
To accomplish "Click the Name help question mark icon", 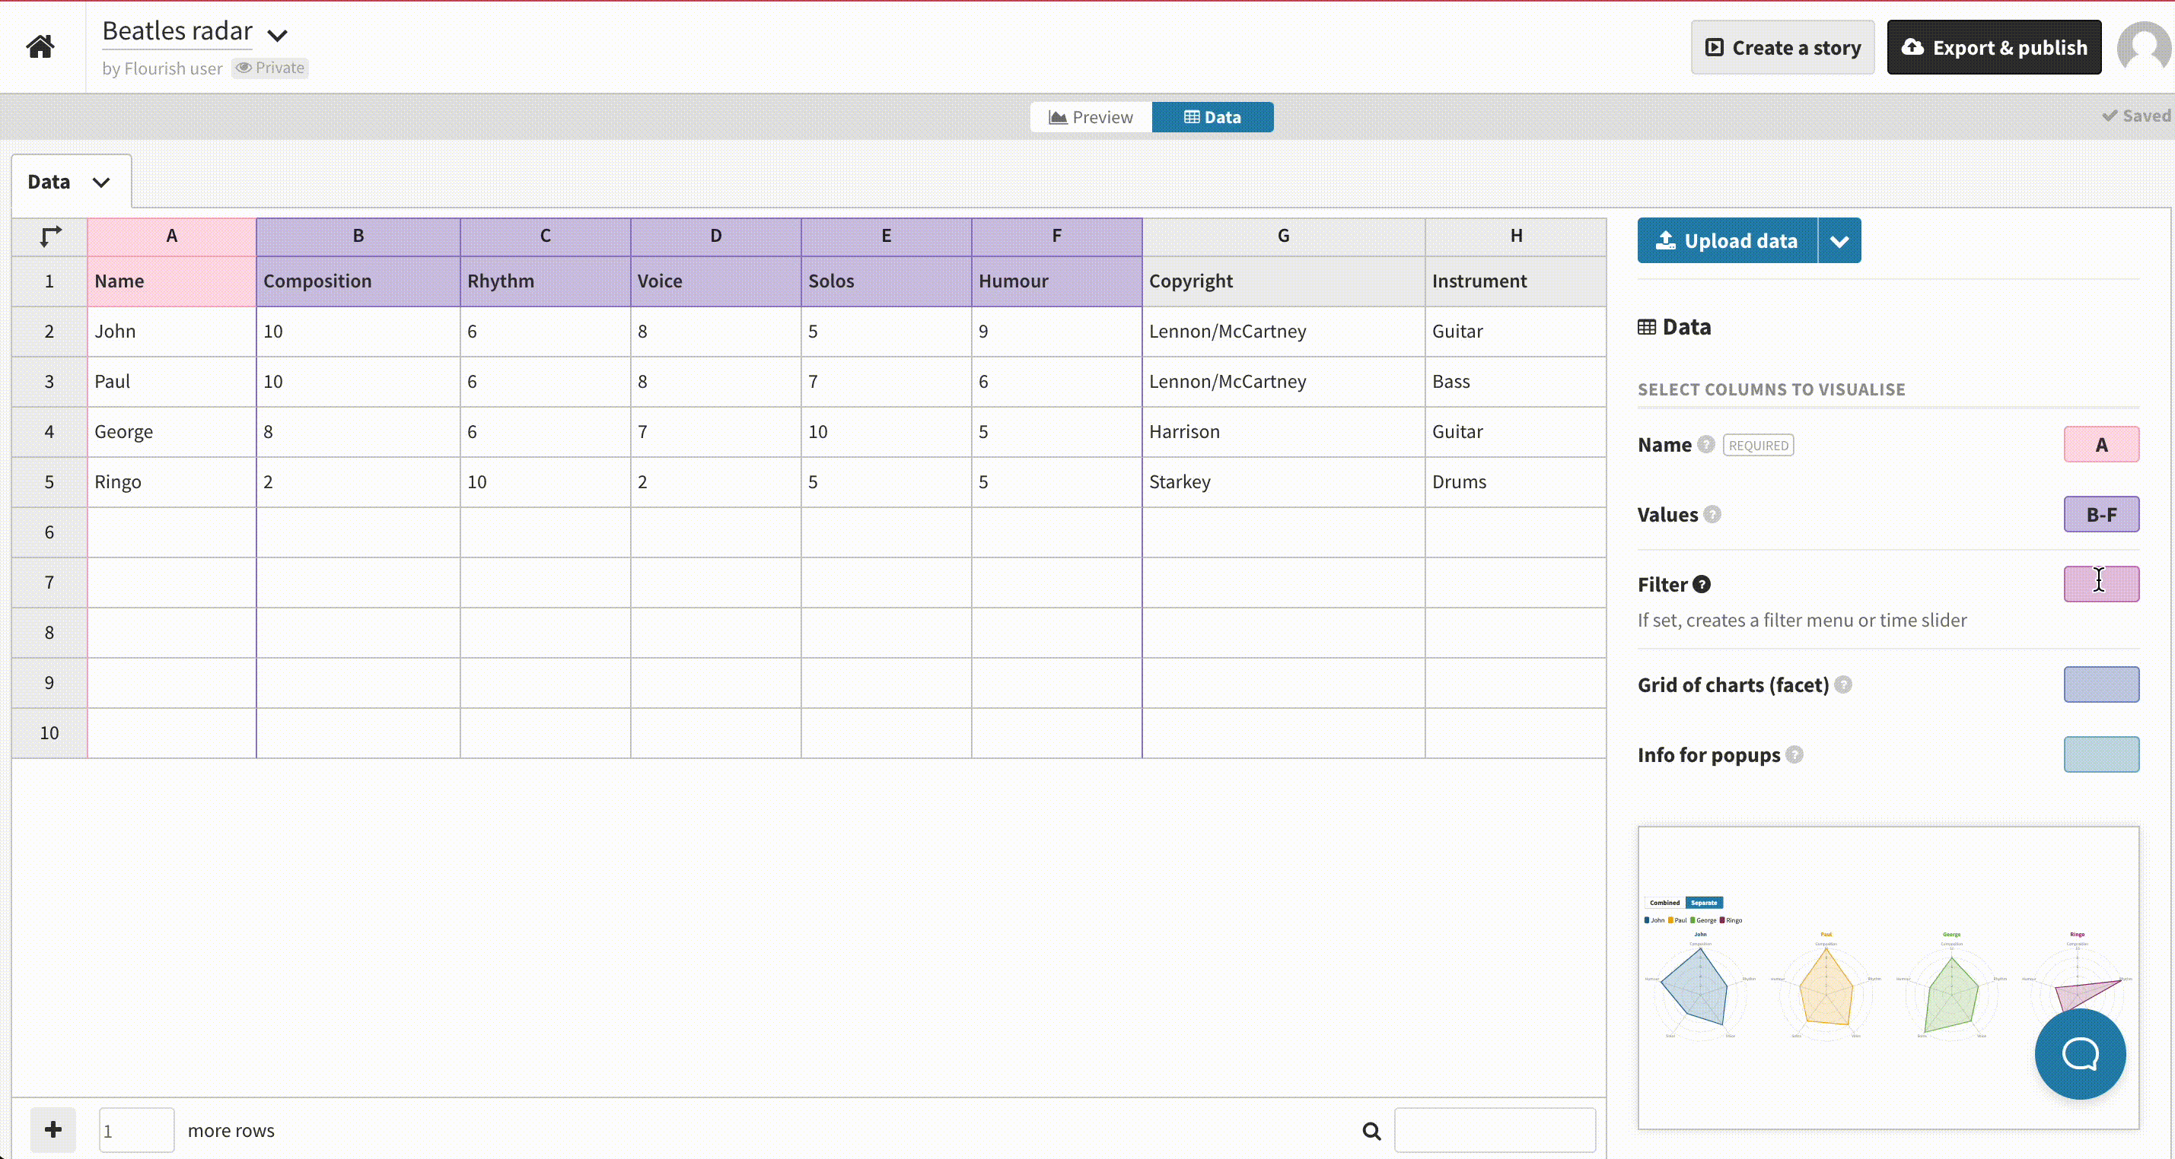I will [1705, 445].
